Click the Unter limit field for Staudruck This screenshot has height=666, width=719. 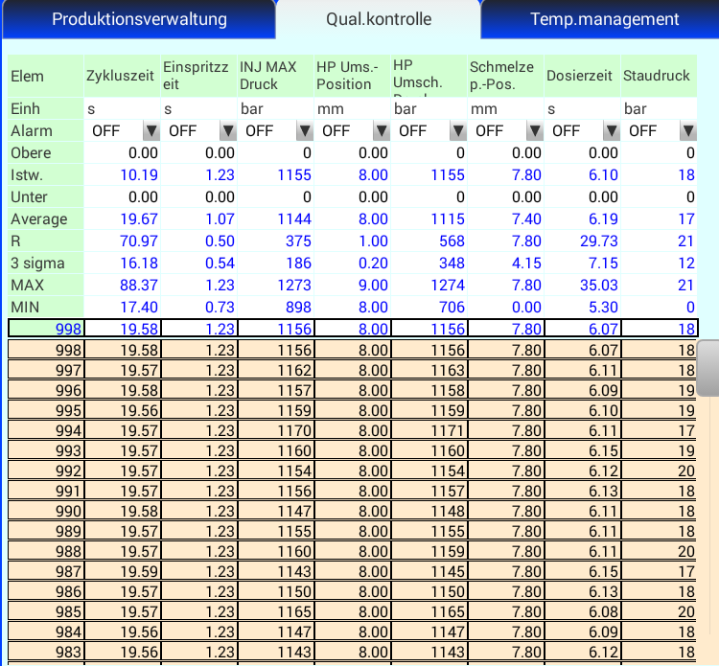[x=661, y=197]
